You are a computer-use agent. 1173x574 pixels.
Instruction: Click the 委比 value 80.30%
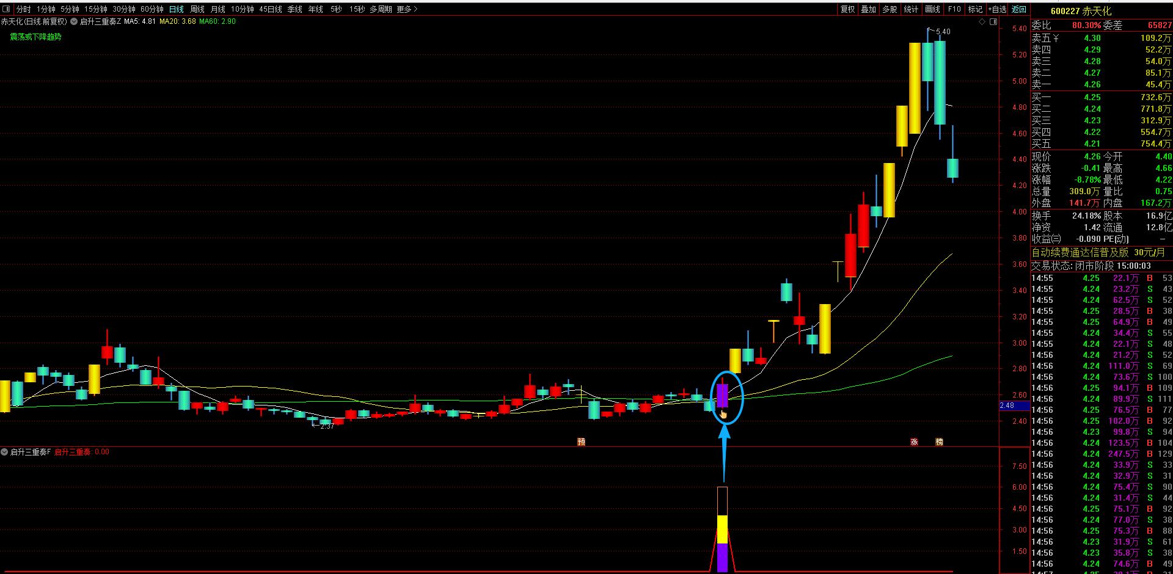[x=1087, y=25]
